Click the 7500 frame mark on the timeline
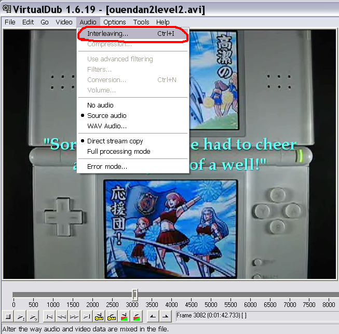 [309, 304]
